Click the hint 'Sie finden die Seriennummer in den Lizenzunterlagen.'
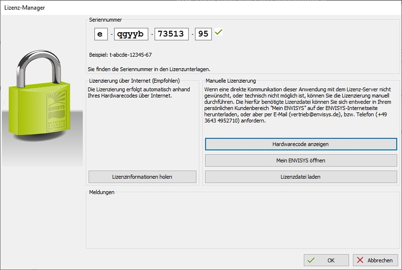Image resolution: width=402 pixels, height=270 pixels. point(149,69)
